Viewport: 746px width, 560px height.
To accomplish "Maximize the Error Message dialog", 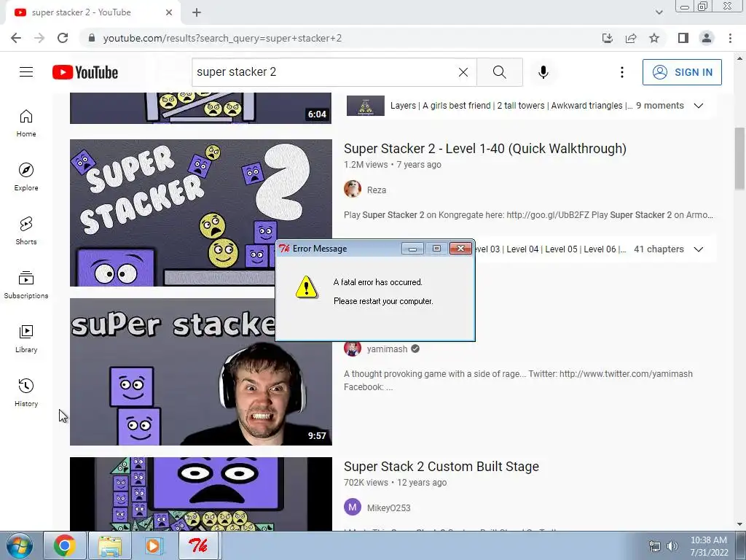I will 436,248.
